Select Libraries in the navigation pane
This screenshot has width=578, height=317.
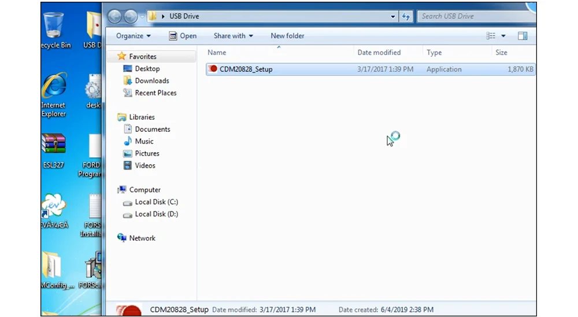point(142,117)
